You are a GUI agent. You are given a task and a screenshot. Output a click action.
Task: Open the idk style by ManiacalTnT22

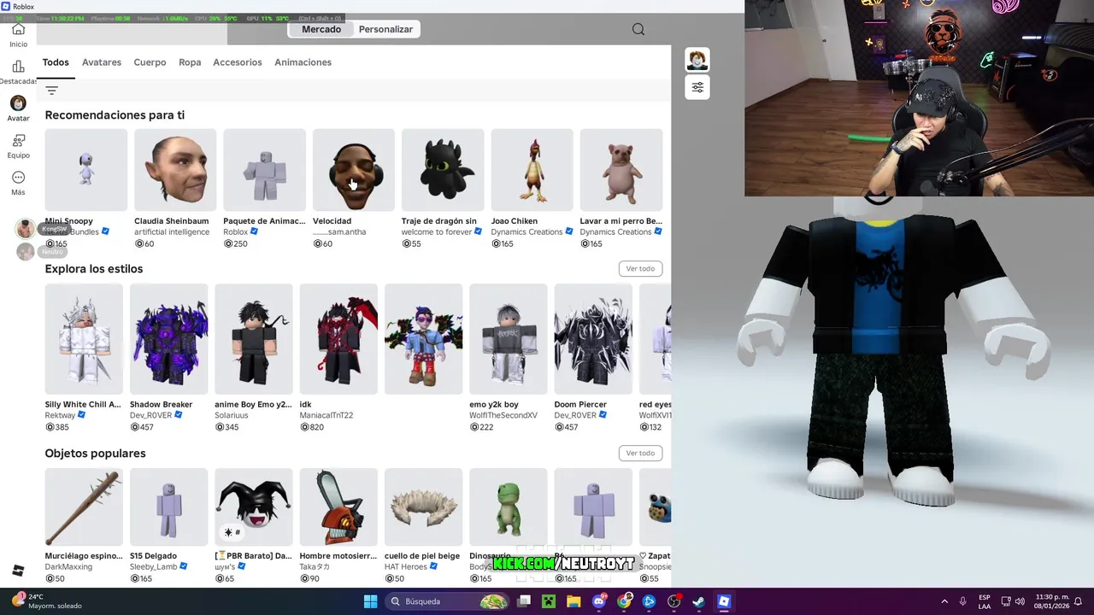(x=338, y=339)
